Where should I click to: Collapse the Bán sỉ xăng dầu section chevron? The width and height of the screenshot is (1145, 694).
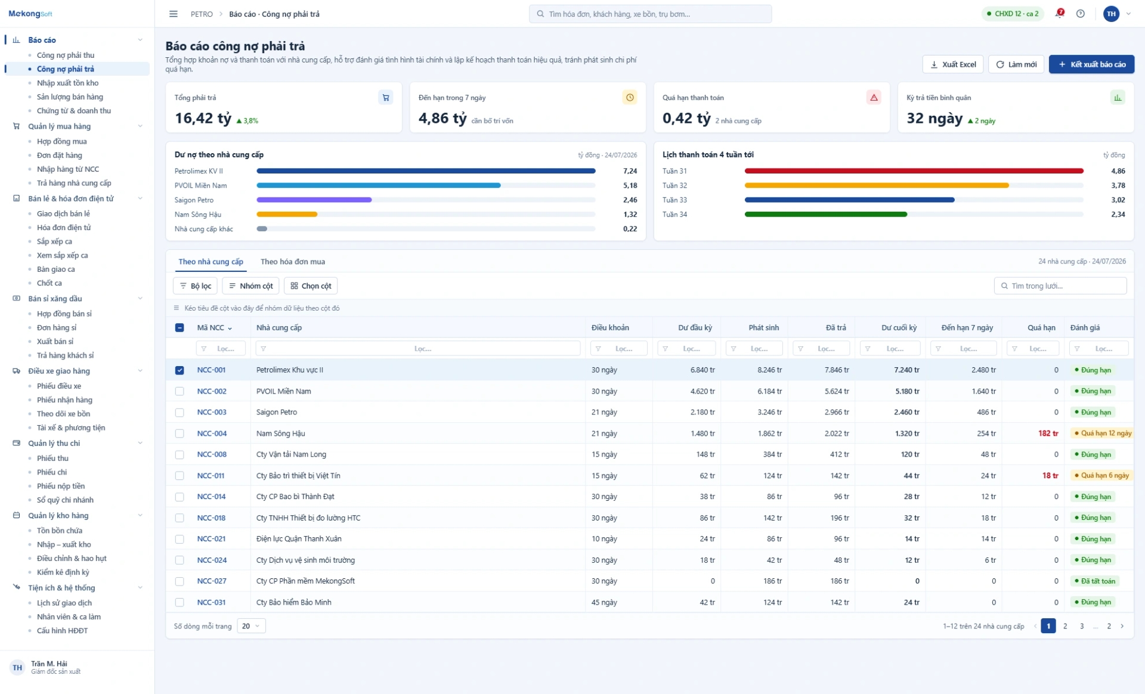point(140,299)
